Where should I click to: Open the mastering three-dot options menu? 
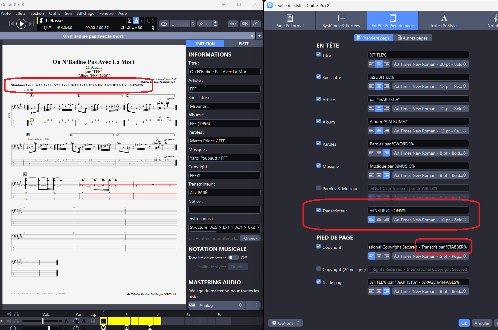pos(257,305)
